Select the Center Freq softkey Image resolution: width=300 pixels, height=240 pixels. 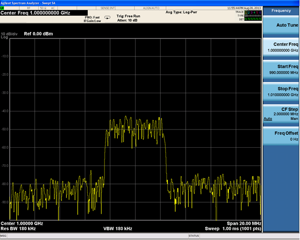point(281,47)
